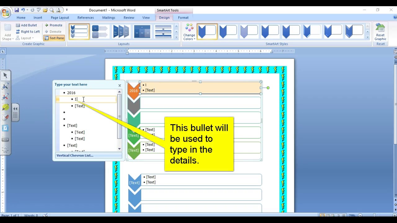Click the orange 2016 chevron shape

(x=134, y=91)
